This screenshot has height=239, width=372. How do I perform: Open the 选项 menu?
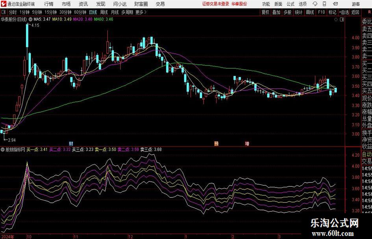click(302, 4)
